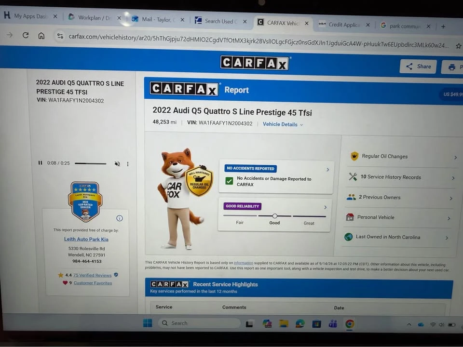Click the green no accidents checkmark

click(x=229, y=181)
